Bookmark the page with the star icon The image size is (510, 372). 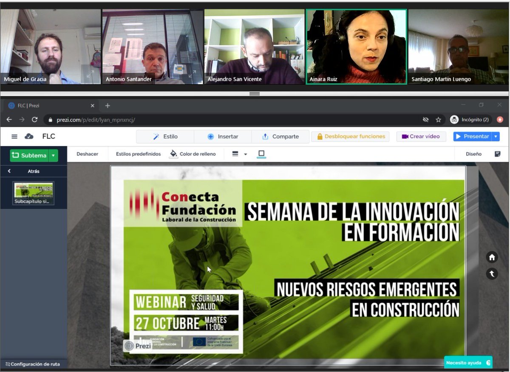[438, 120]
